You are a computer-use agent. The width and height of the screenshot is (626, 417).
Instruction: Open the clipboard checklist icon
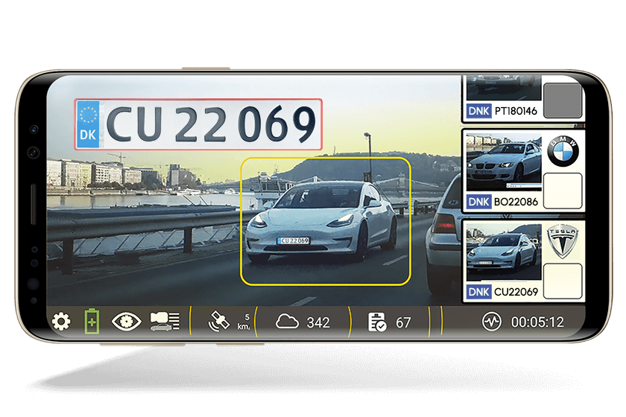point(377,322)
